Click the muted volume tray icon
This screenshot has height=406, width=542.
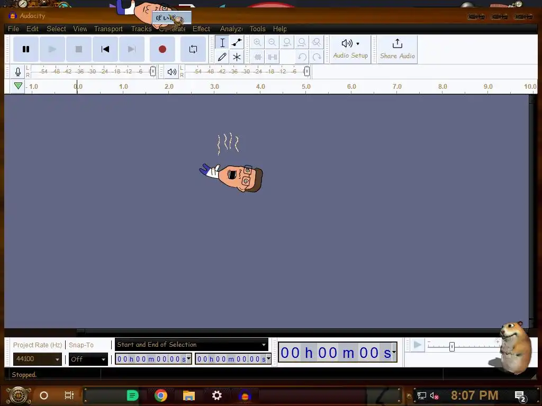click(x=434, y=395)
